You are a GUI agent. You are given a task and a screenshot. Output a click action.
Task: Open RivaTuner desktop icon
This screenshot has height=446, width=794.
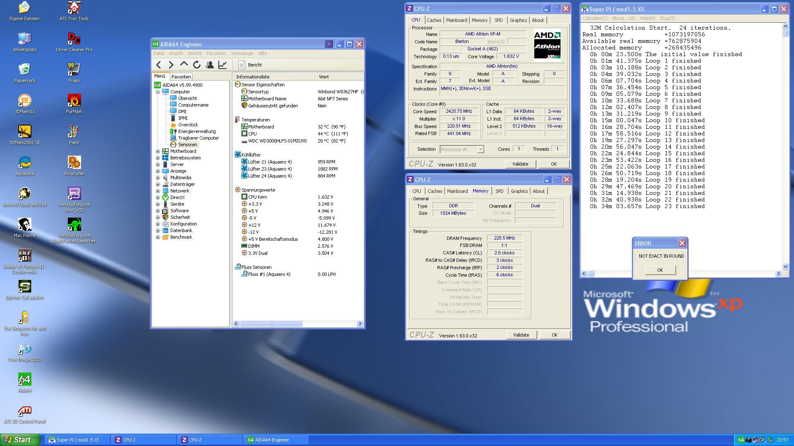(74, 166)
